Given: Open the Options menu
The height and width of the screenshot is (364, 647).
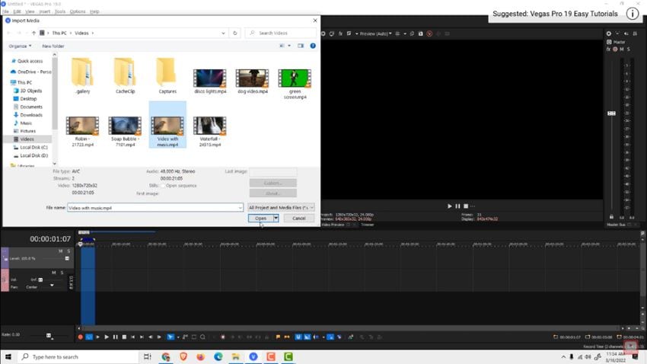Looking at the screenshot, I should click(x=77, y=11).
